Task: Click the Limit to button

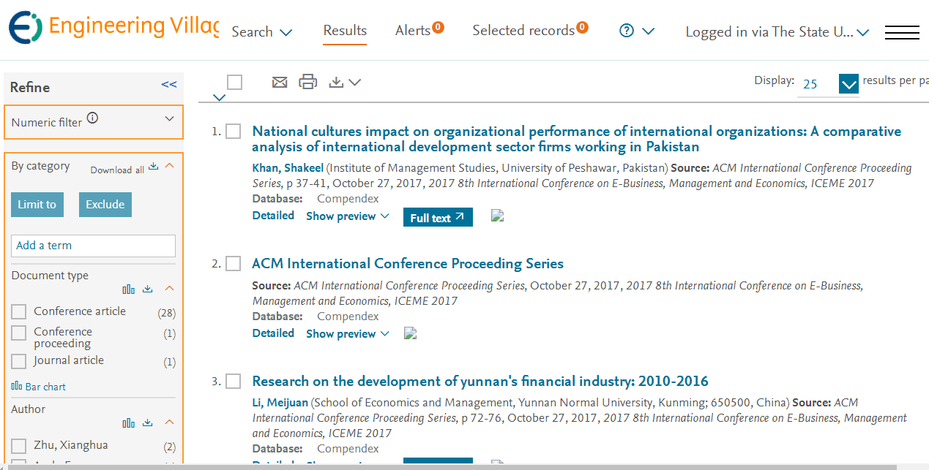Action: 37,205
